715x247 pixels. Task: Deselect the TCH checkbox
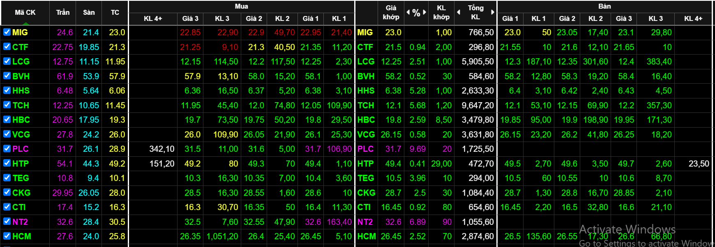tap(7, 105)
